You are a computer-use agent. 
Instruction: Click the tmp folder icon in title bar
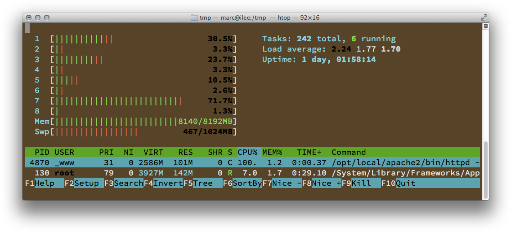(194, 18)
